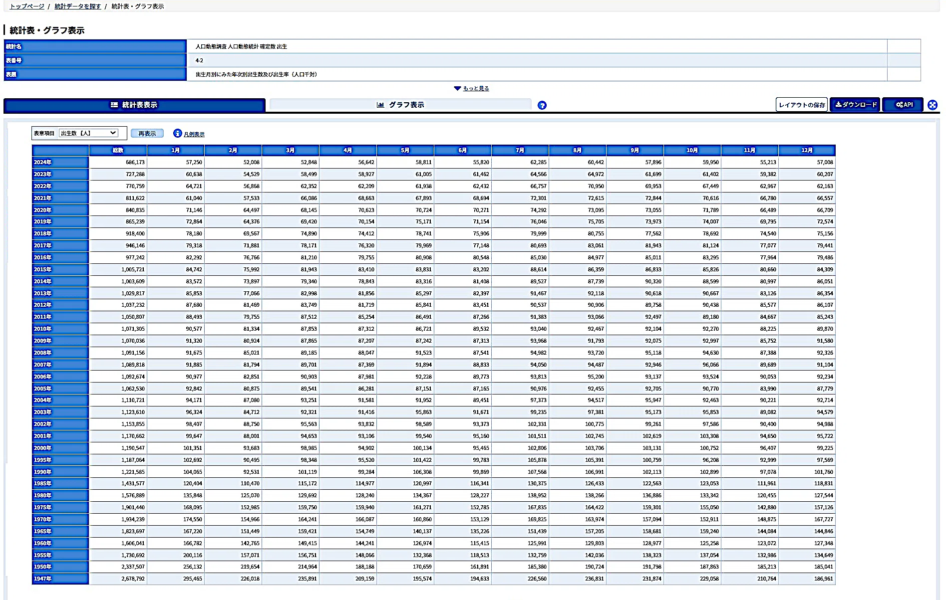Open the 凡例表示 legend link
Screen dimensions: 946x600
194,134
